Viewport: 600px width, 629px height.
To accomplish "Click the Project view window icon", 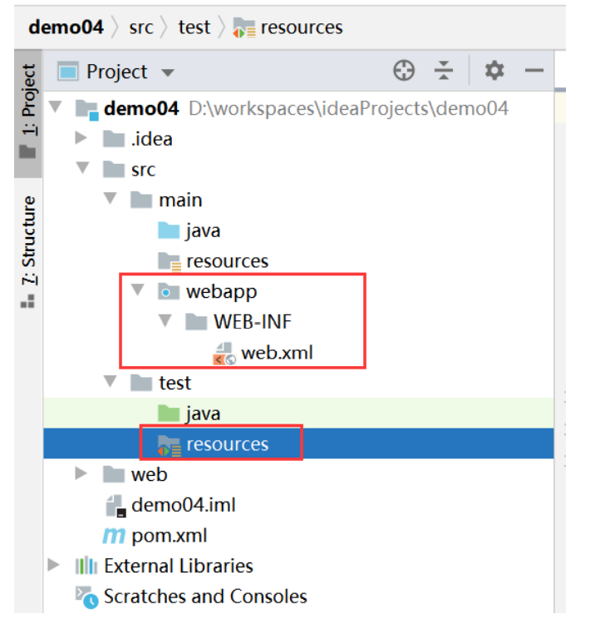I will 68,72.
